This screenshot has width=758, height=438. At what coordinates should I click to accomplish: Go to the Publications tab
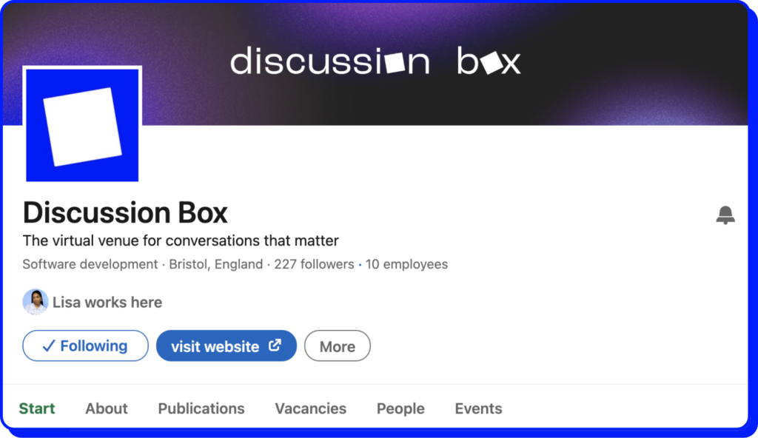point(201,408)
